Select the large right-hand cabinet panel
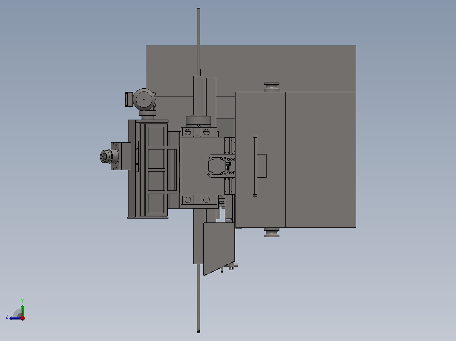456x341 pixels. [x=320, y=159]
